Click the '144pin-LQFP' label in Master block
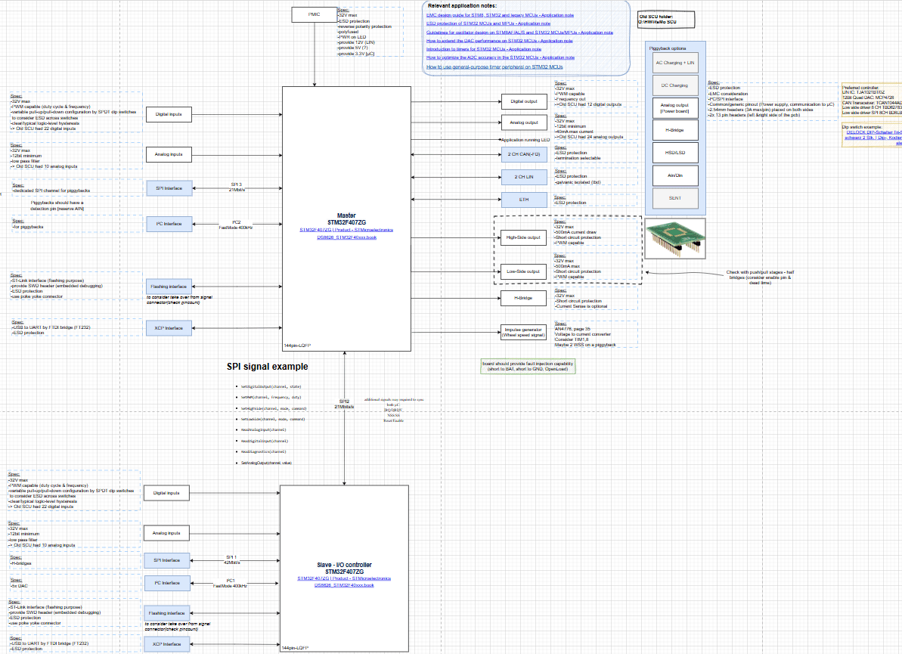The height and width of the screenshot is (654, 902). pos(297,346)
